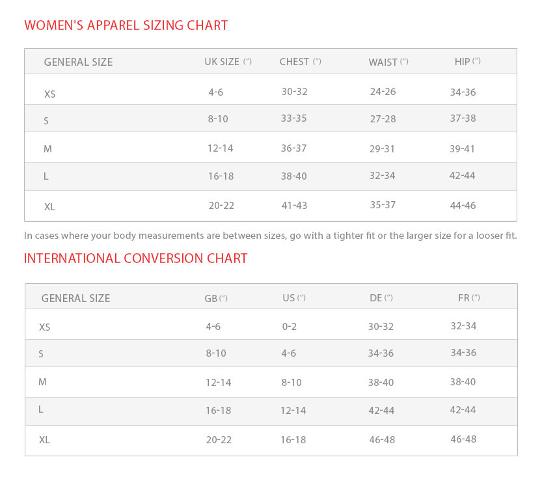Click the International Conversion Chart heading
This screenshot has height=481, width=542.
[x=136, y=258]
